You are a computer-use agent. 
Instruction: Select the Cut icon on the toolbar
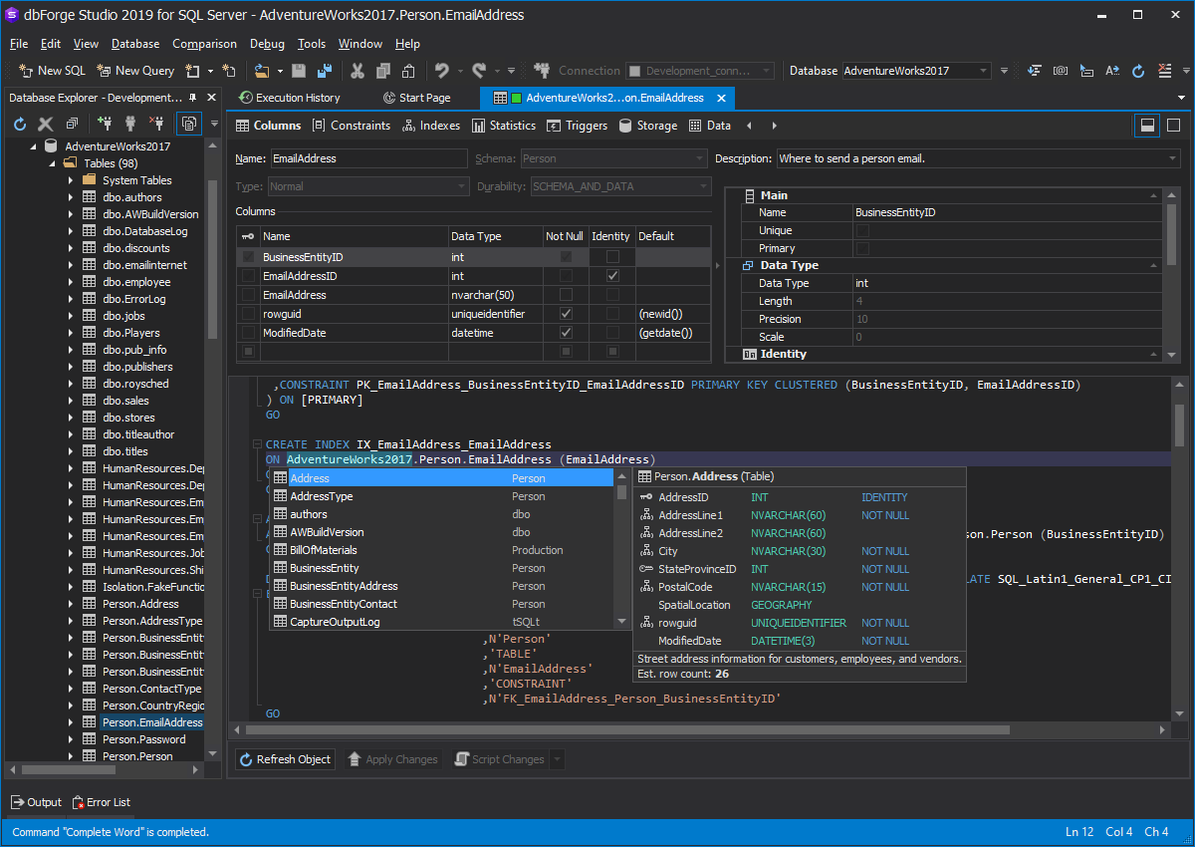[x=358, y=71]
